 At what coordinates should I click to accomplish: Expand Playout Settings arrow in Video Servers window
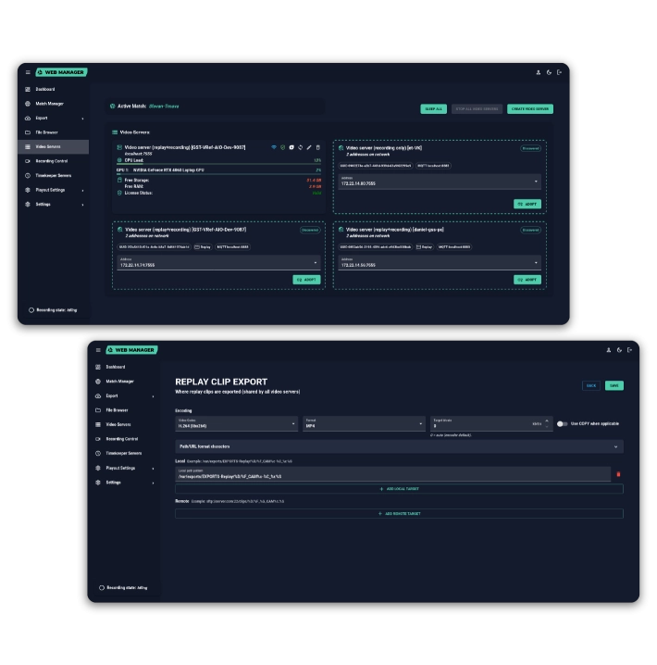coord(82,191)
